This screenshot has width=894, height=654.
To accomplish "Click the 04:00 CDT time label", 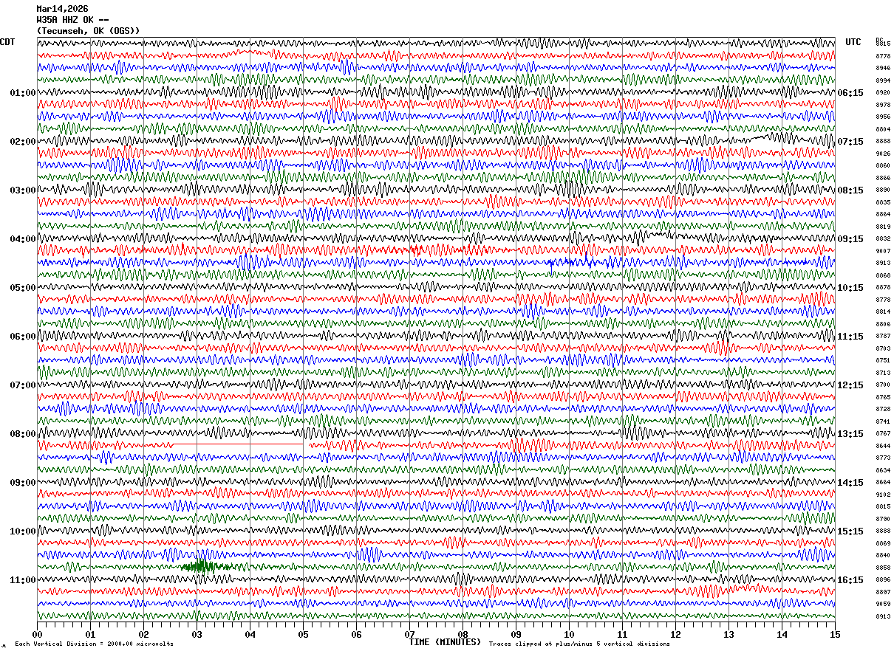I will [23, 239].
